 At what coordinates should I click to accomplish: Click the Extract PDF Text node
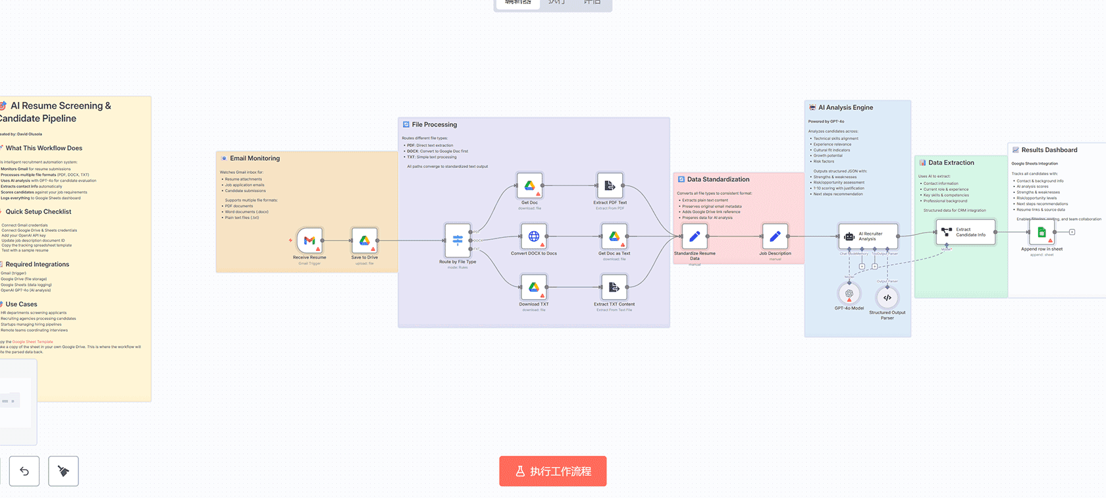tap(610, 186)
